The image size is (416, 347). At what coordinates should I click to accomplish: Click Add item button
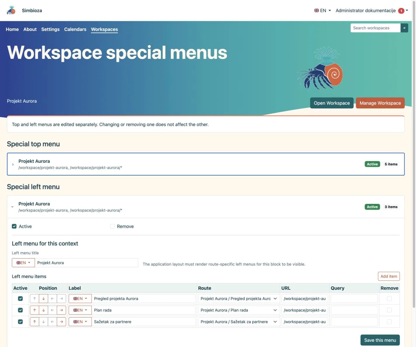[389, 276]
